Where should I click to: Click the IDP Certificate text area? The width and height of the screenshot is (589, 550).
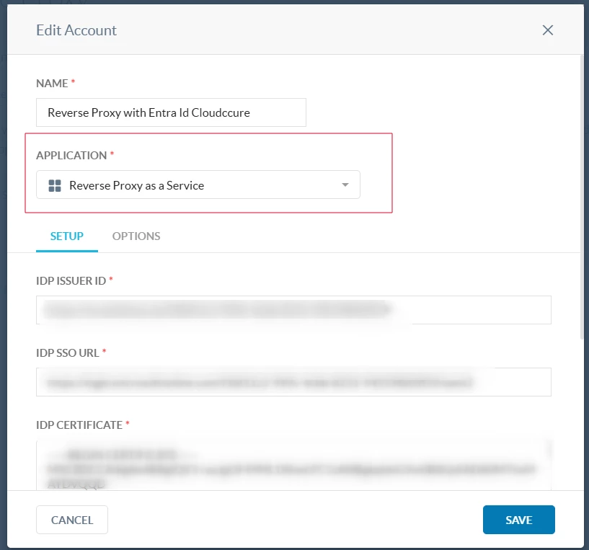[x=293, y=465]
